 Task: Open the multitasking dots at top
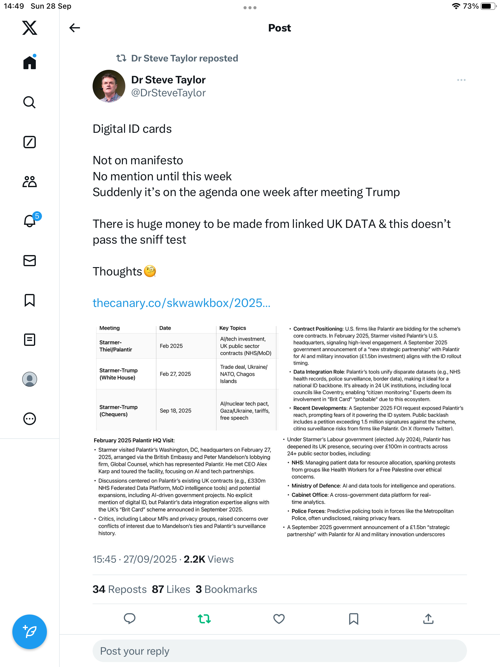pos(250,8)
